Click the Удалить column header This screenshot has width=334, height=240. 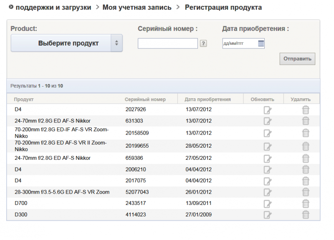(301, 99)
